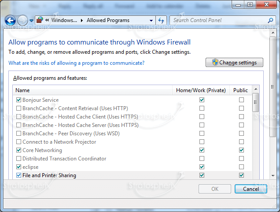
Task: Click the main window scrollbar thumb
Action: pos(273,87)
